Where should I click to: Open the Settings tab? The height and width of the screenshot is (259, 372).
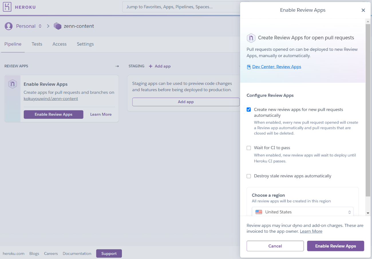click(x=85, y=44)
